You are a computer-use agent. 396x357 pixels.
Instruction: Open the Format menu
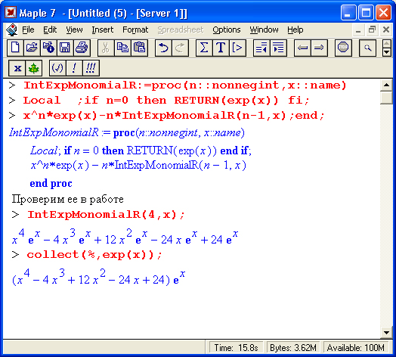tap(135, 29)
